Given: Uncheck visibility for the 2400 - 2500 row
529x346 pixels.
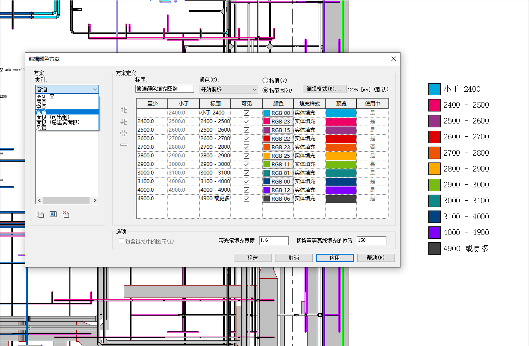Looking at the screenshot, I should (x=246, y=121).
